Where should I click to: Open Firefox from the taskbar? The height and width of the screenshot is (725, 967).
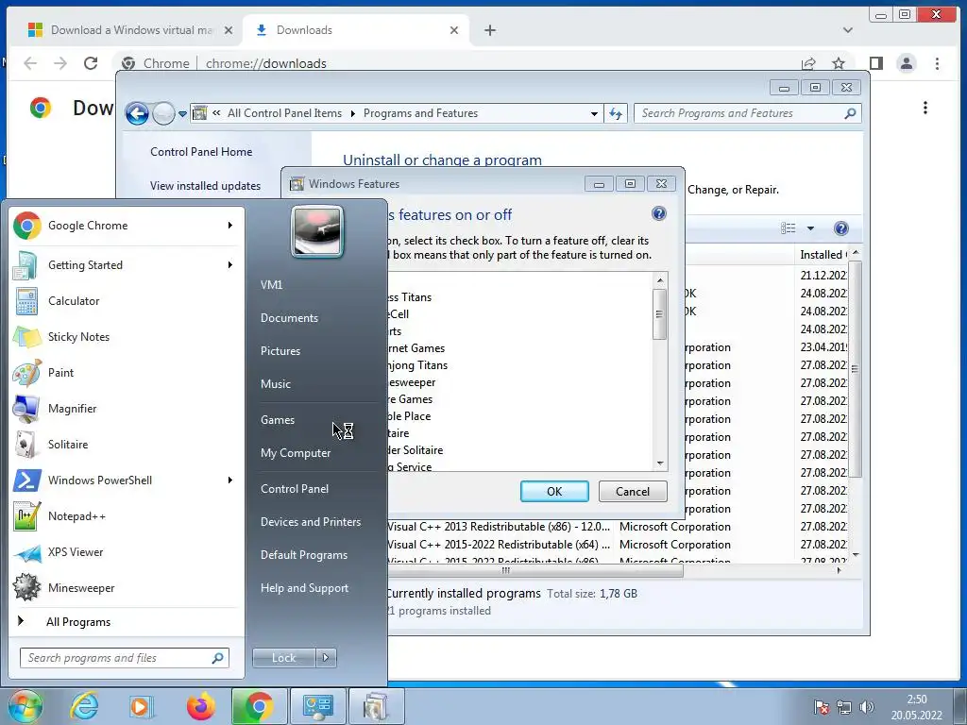coord(201,706)
